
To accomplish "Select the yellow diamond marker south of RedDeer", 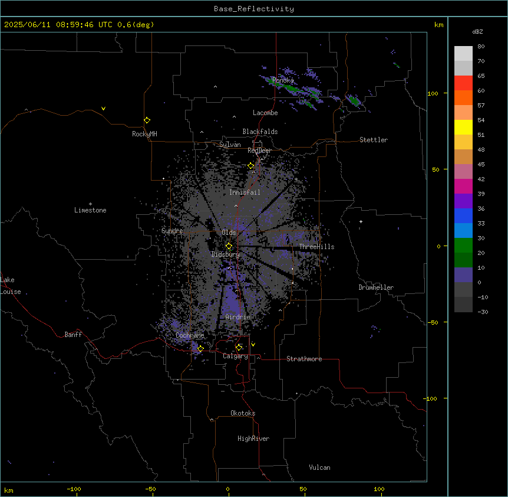I will click(250, 166).
